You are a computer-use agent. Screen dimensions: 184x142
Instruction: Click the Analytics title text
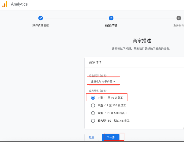[19, 4]
